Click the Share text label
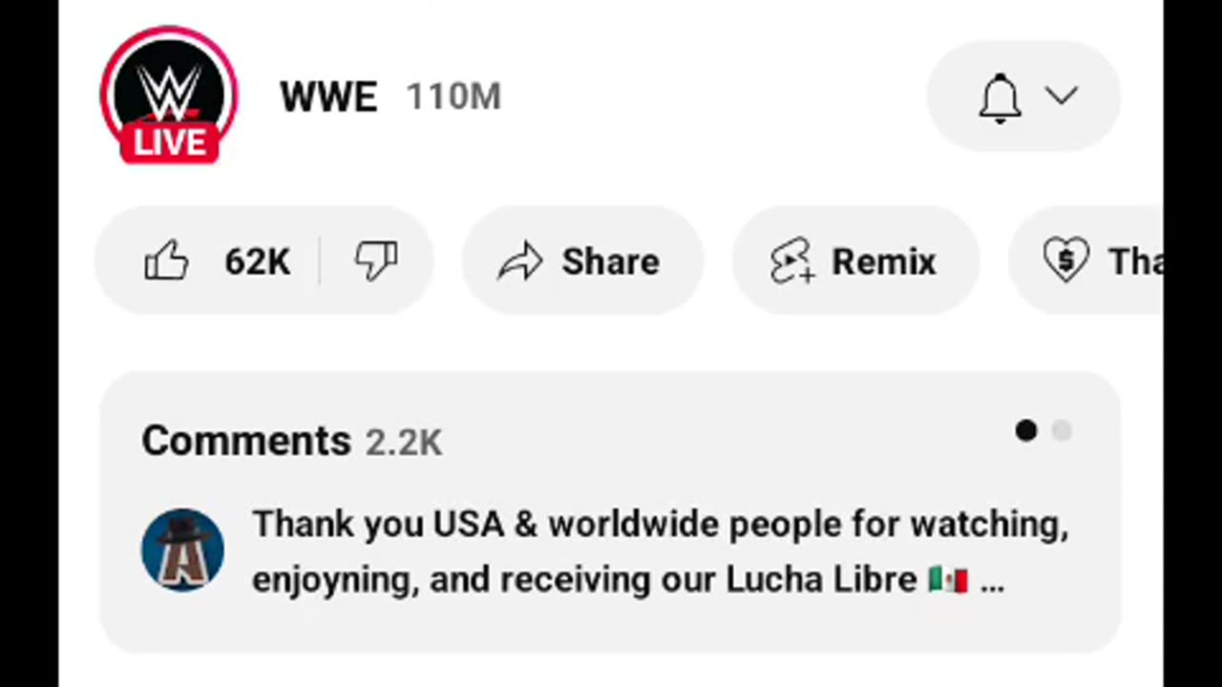Image resolution: width=1222 pixels, height=687 pixels. [610, 262]
